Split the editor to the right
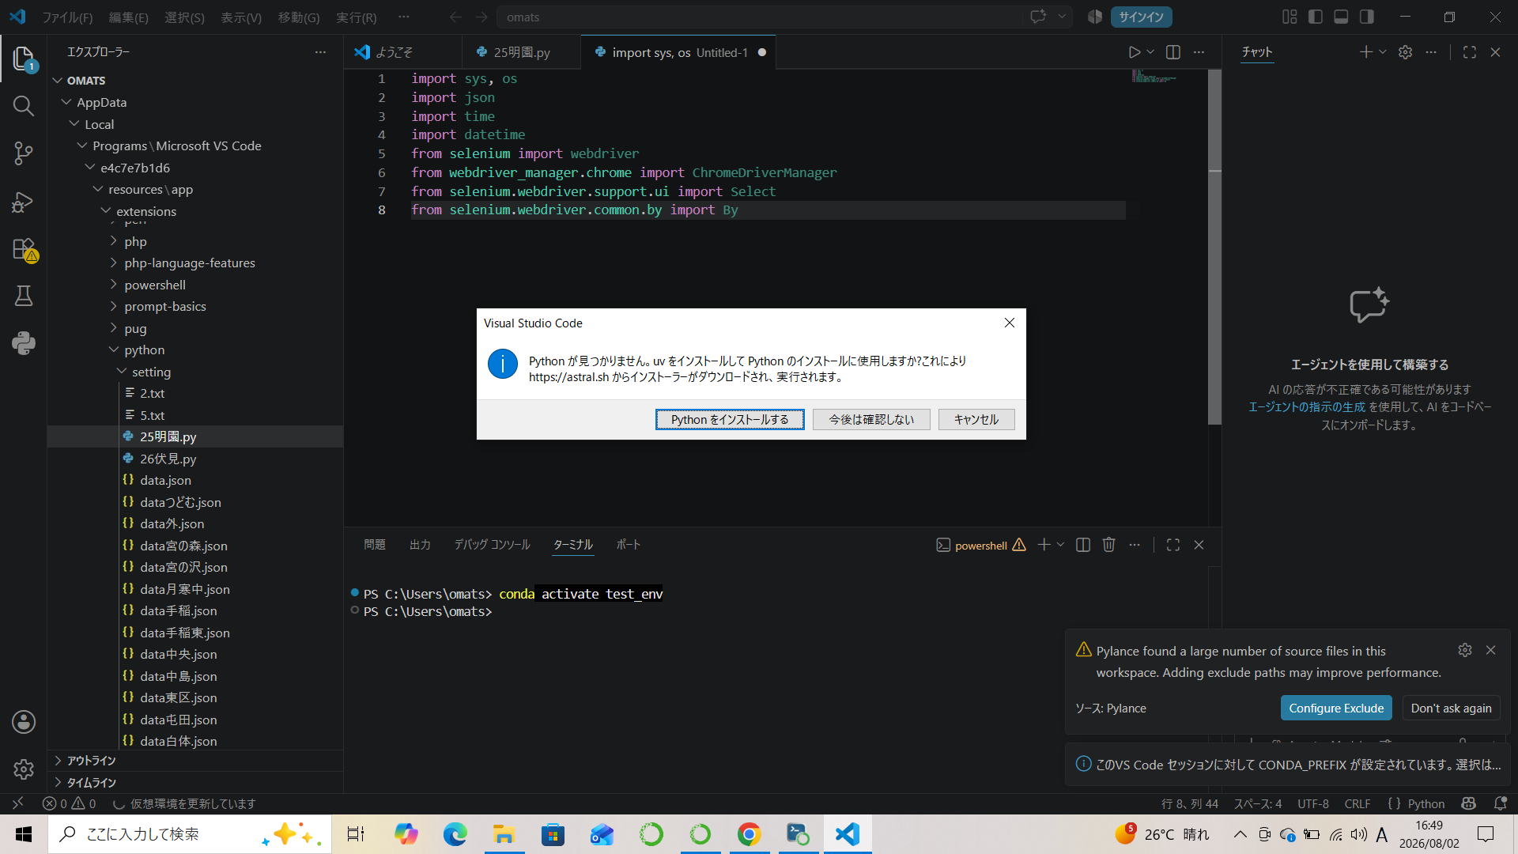The width and height of the screenshot is (1518, 854). pyautogui.click(x=1173, y=52)
